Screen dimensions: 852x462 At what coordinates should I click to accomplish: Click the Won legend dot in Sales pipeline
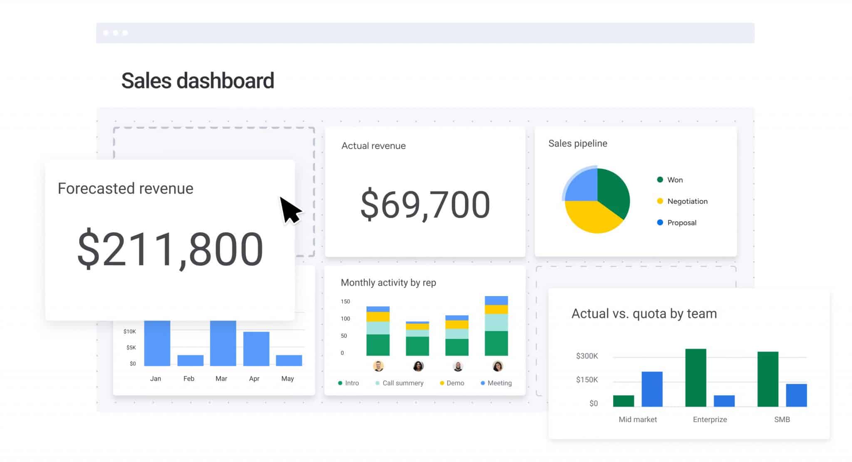coord(660,180)
